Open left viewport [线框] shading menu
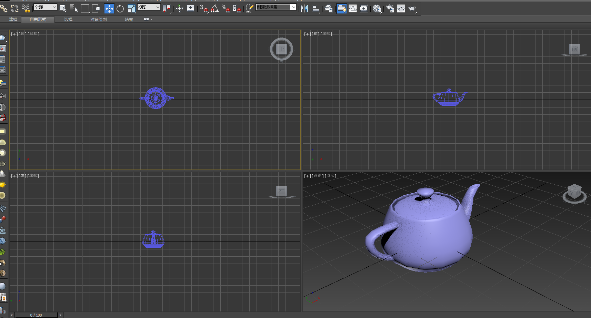591x318 pixels. (33, 176)
